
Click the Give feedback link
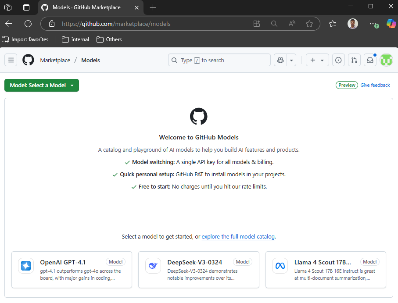click(x=375, y=85)
